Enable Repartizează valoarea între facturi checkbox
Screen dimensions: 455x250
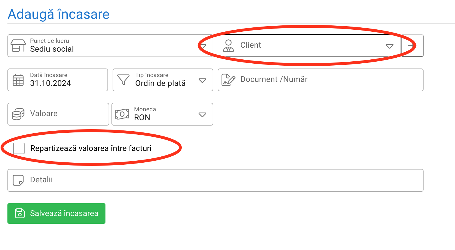pos(19,148)
